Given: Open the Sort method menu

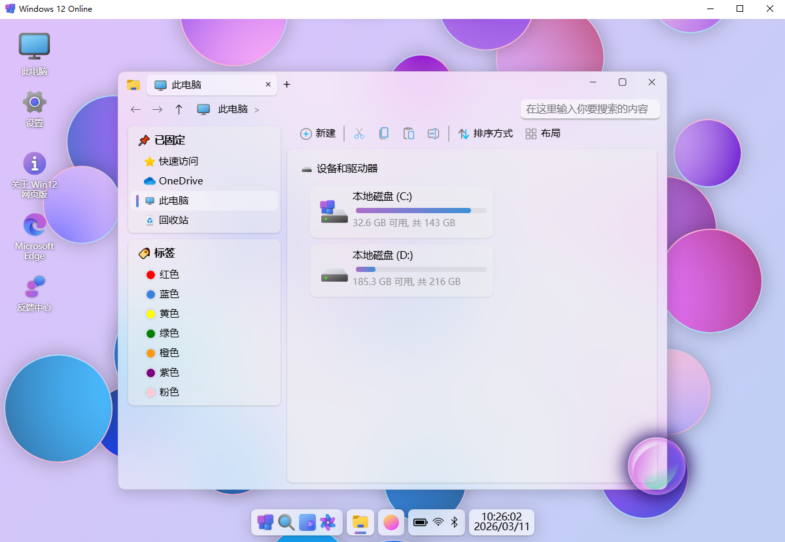Looking at the screenshot, I should tap(485, 133).
